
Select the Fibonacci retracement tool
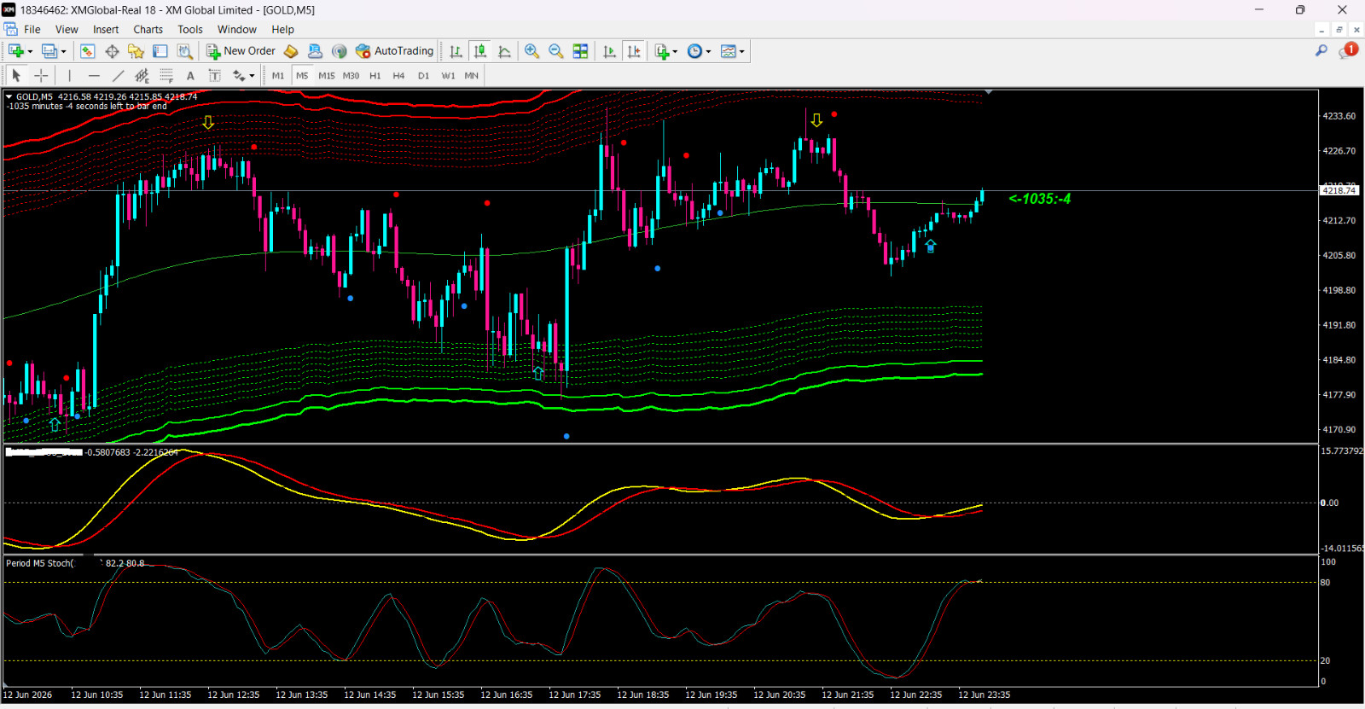point(166,76)
